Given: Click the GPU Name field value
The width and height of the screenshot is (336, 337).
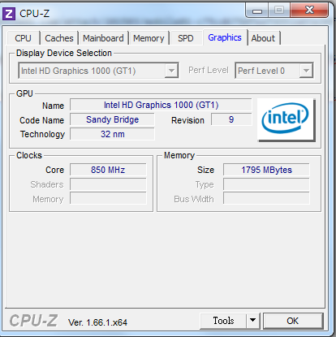Looking at the screenshot, I should point(161,105).
